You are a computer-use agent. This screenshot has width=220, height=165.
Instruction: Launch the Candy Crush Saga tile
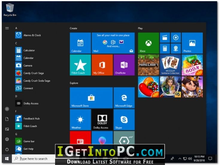[x=148, y=87]
